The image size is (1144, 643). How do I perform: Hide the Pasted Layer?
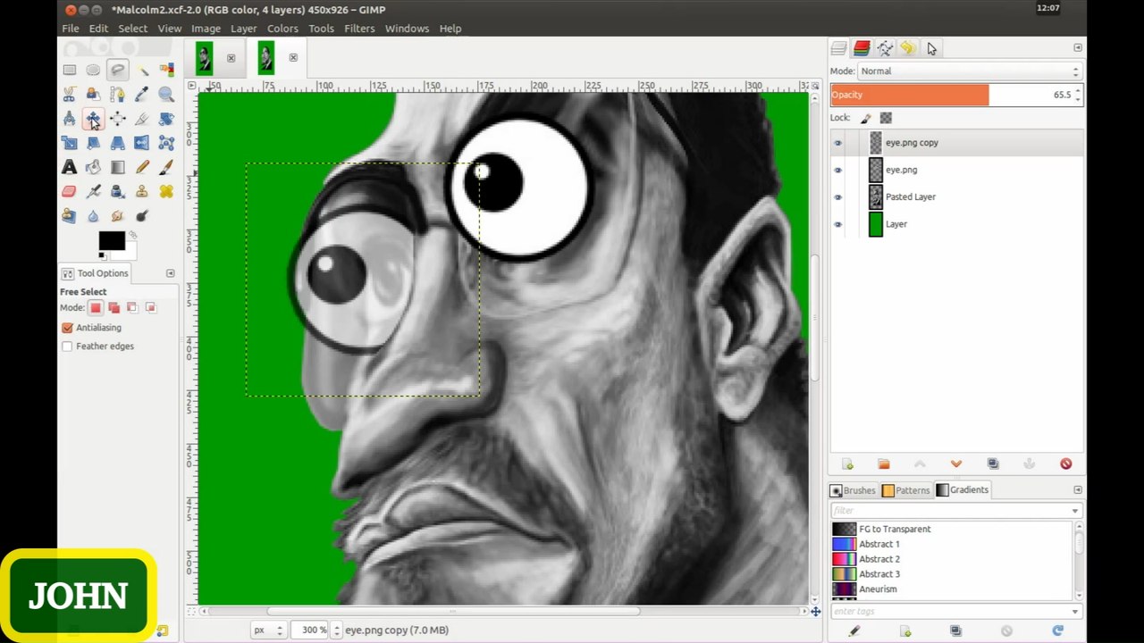(x=837, y=197)
